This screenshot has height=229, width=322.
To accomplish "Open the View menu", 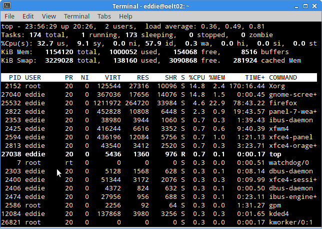I will (49, 16).
